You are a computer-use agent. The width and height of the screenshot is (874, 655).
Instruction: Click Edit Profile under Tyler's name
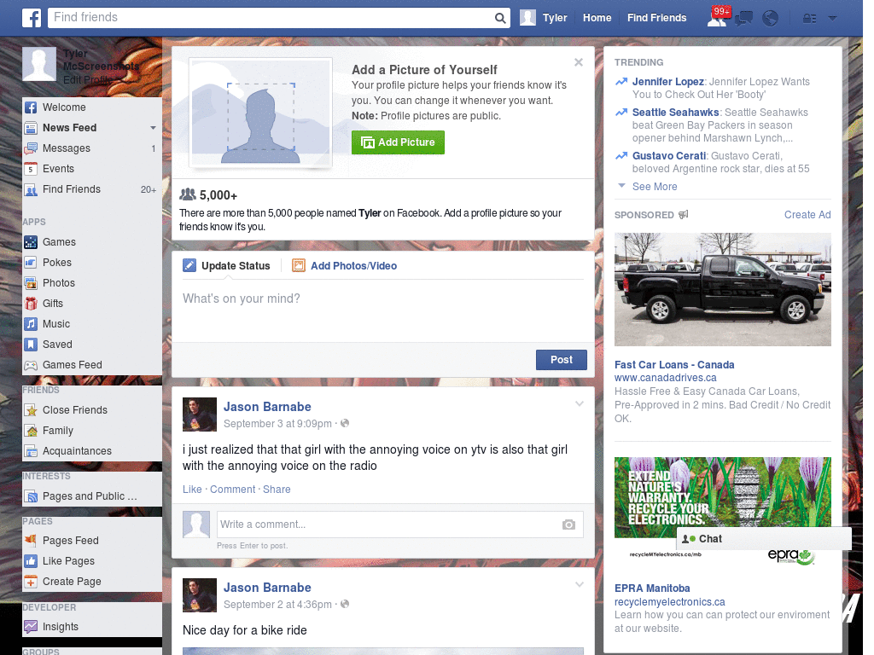point(87,80)
